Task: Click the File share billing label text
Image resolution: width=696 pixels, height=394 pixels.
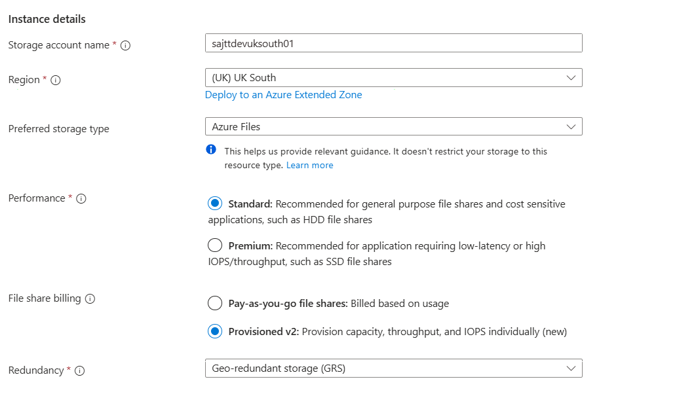Action: pyautogui.click(x=45, y=298)
